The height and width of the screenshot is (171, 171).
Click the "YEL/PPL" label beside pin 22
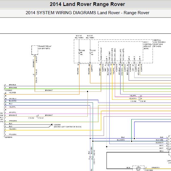[x=133, y=96]
